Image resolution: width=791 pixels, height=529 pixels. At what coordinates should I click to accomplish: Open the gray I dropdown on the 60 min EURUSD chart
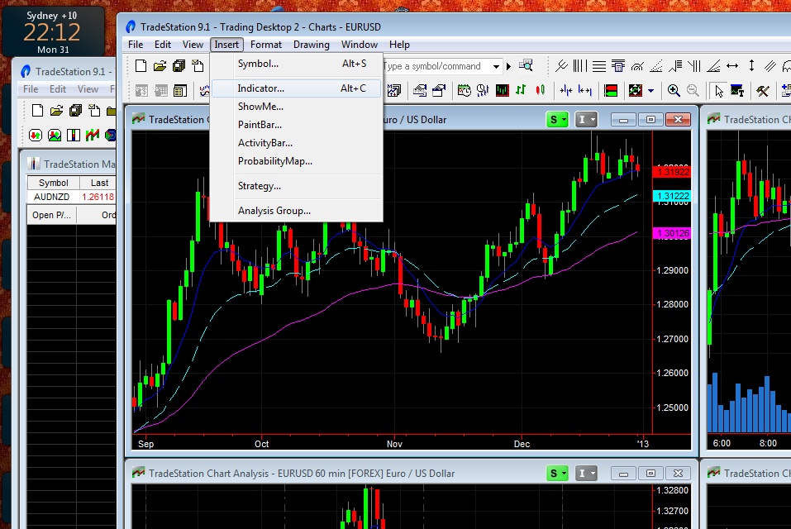(x=586, y=474)
